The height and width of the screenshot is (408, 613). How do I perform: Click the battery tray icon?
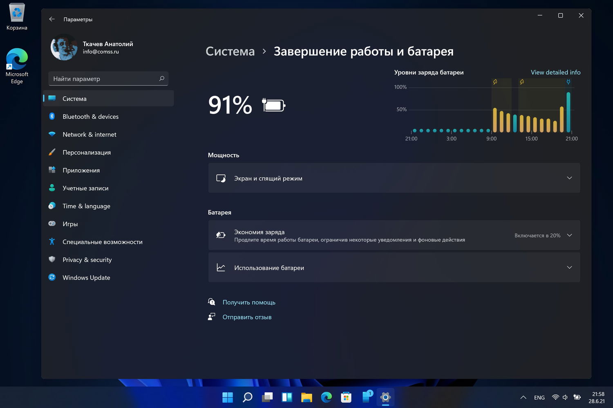tap(577, 397)
